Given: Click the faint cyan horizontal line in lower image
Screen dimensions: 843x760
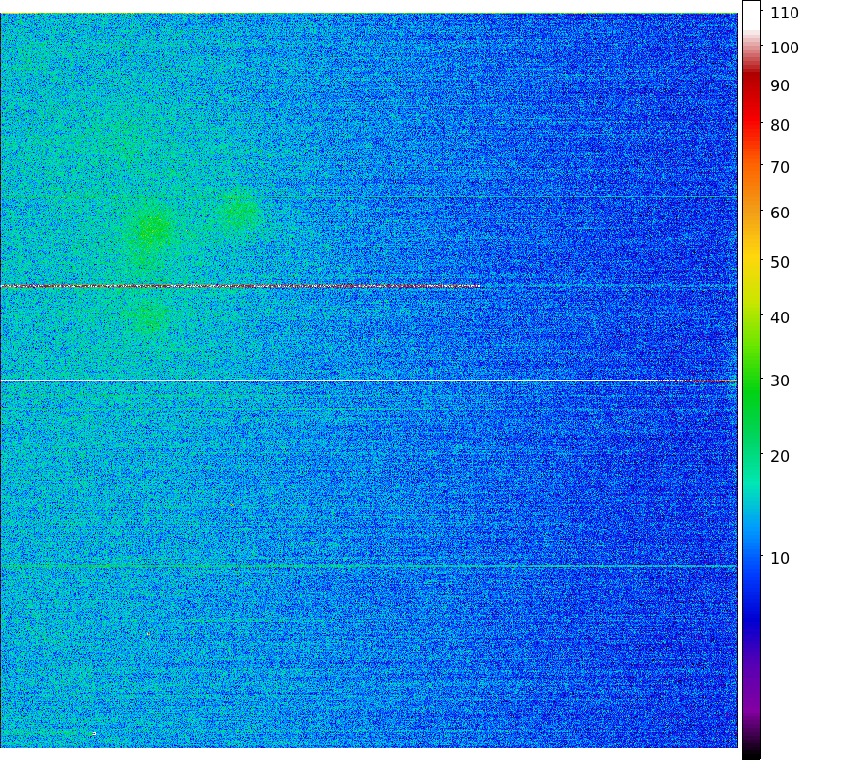Looking at the screenshot, I should pyautogui.click(x=369, y=566).
